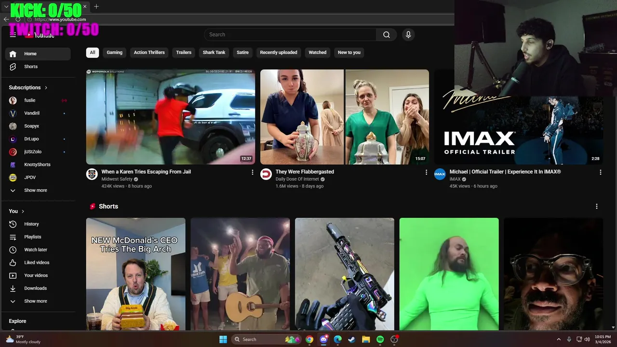This screenshot has height=347, width=617.
Task: Select the Recently uploaded chip
Action: (279, 53)
